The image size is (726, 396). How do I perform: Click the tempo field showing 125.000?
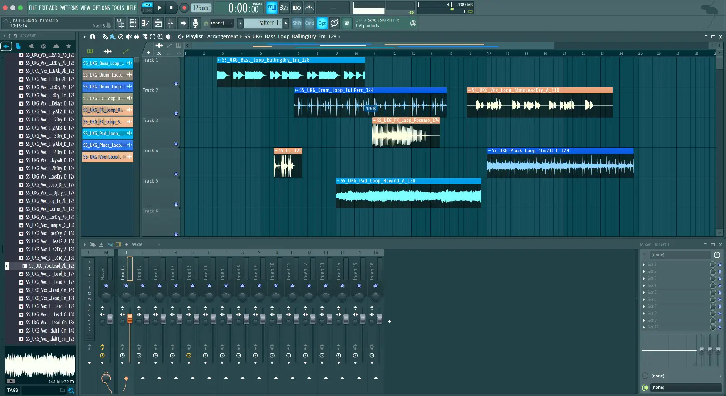[201, 8]
